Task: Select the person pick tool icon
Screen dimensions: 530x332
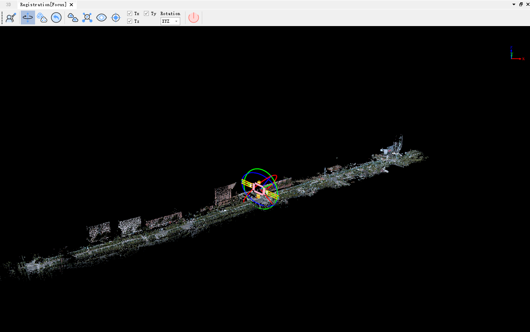Action: click(x=11, y=18)
